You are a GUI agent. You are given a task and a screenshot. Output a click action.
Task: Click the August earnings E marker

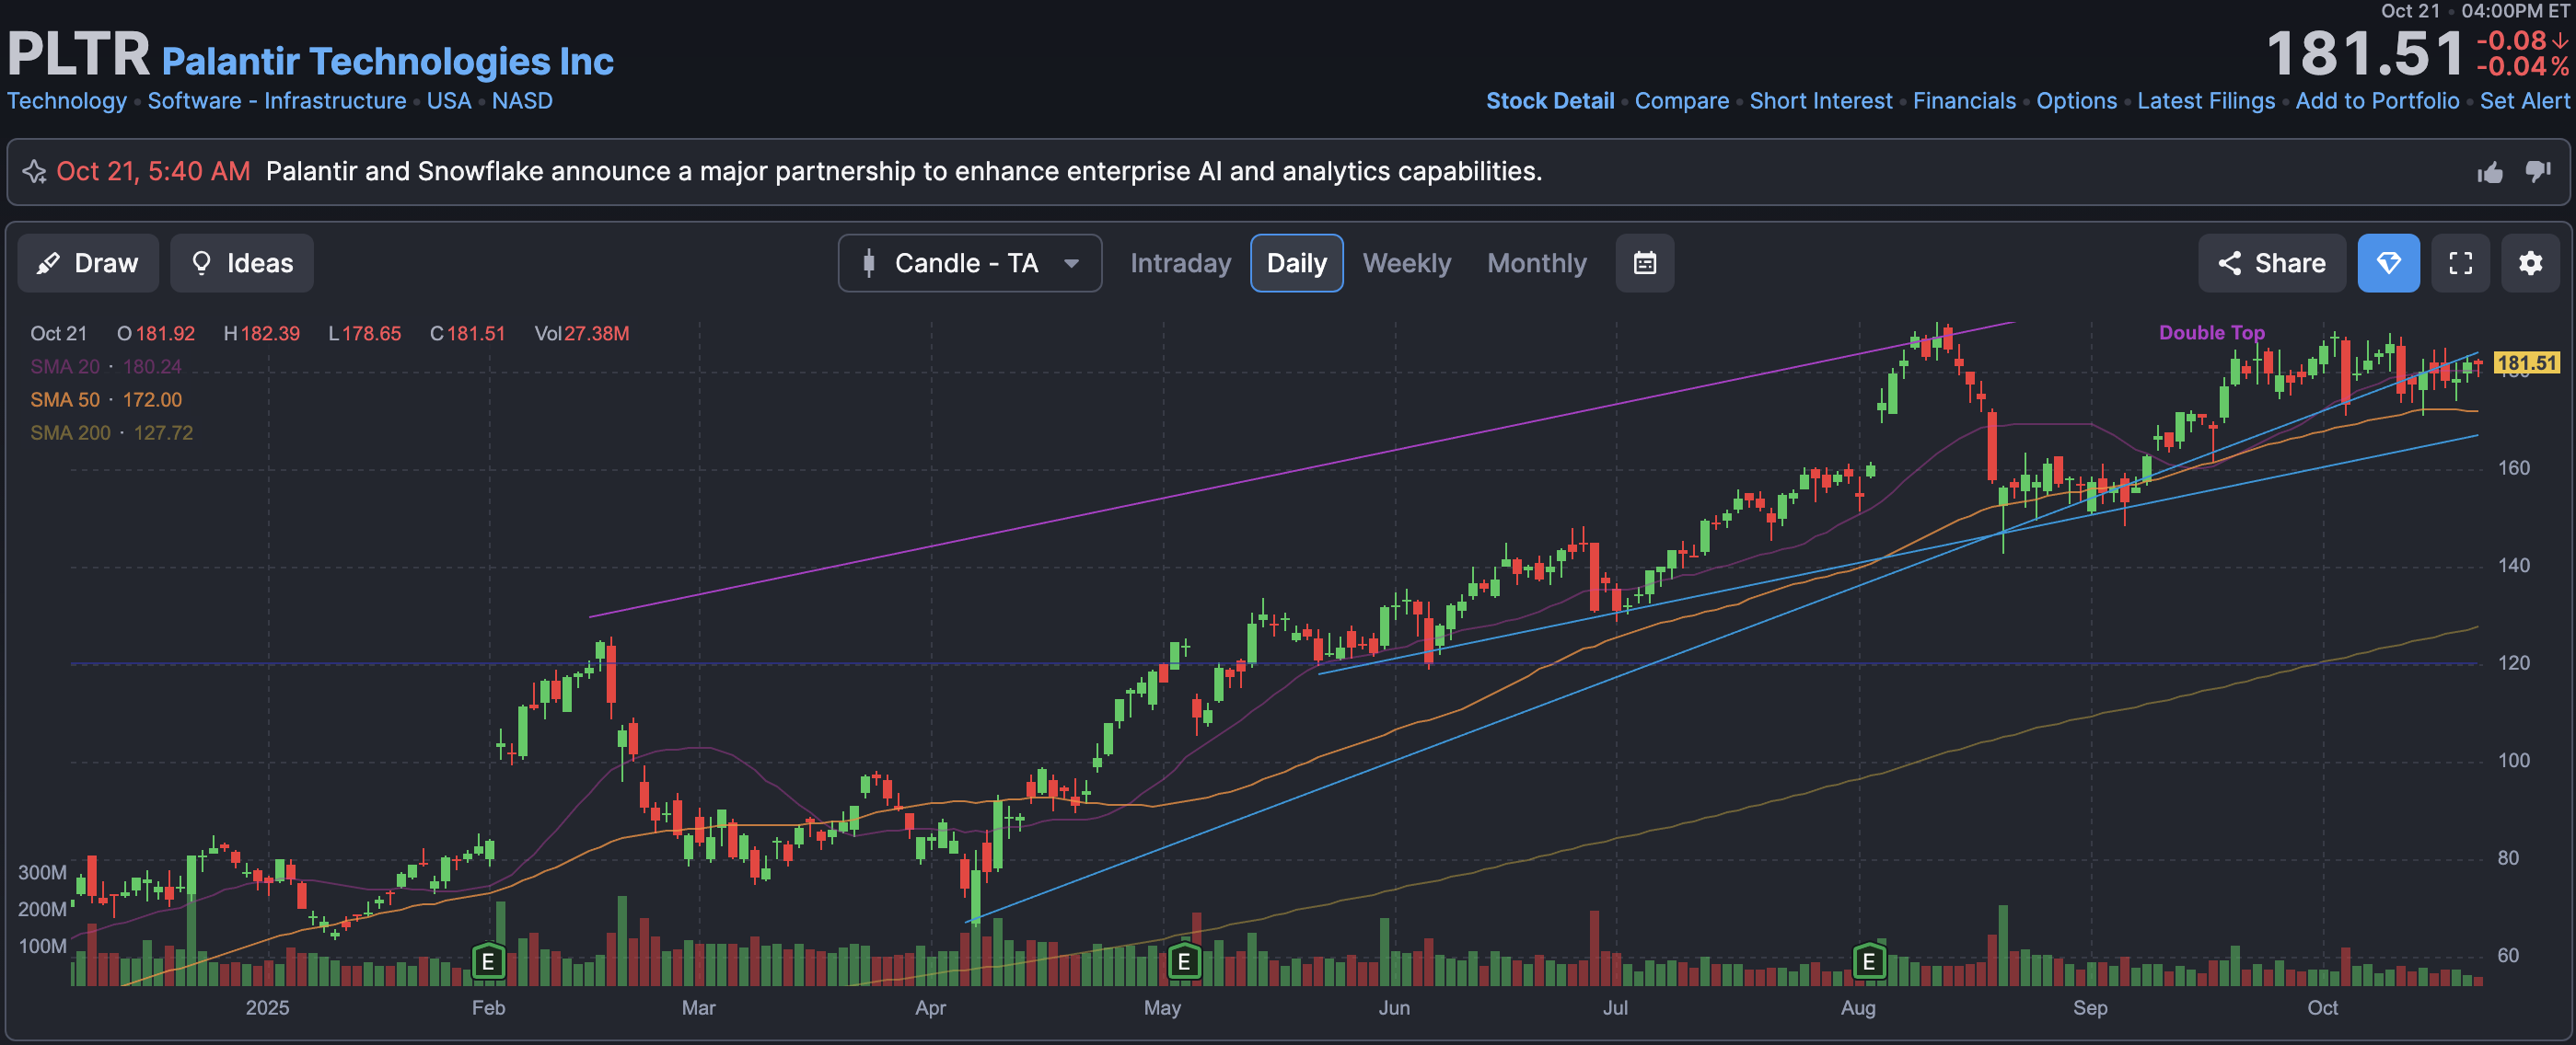(1868, 961)
